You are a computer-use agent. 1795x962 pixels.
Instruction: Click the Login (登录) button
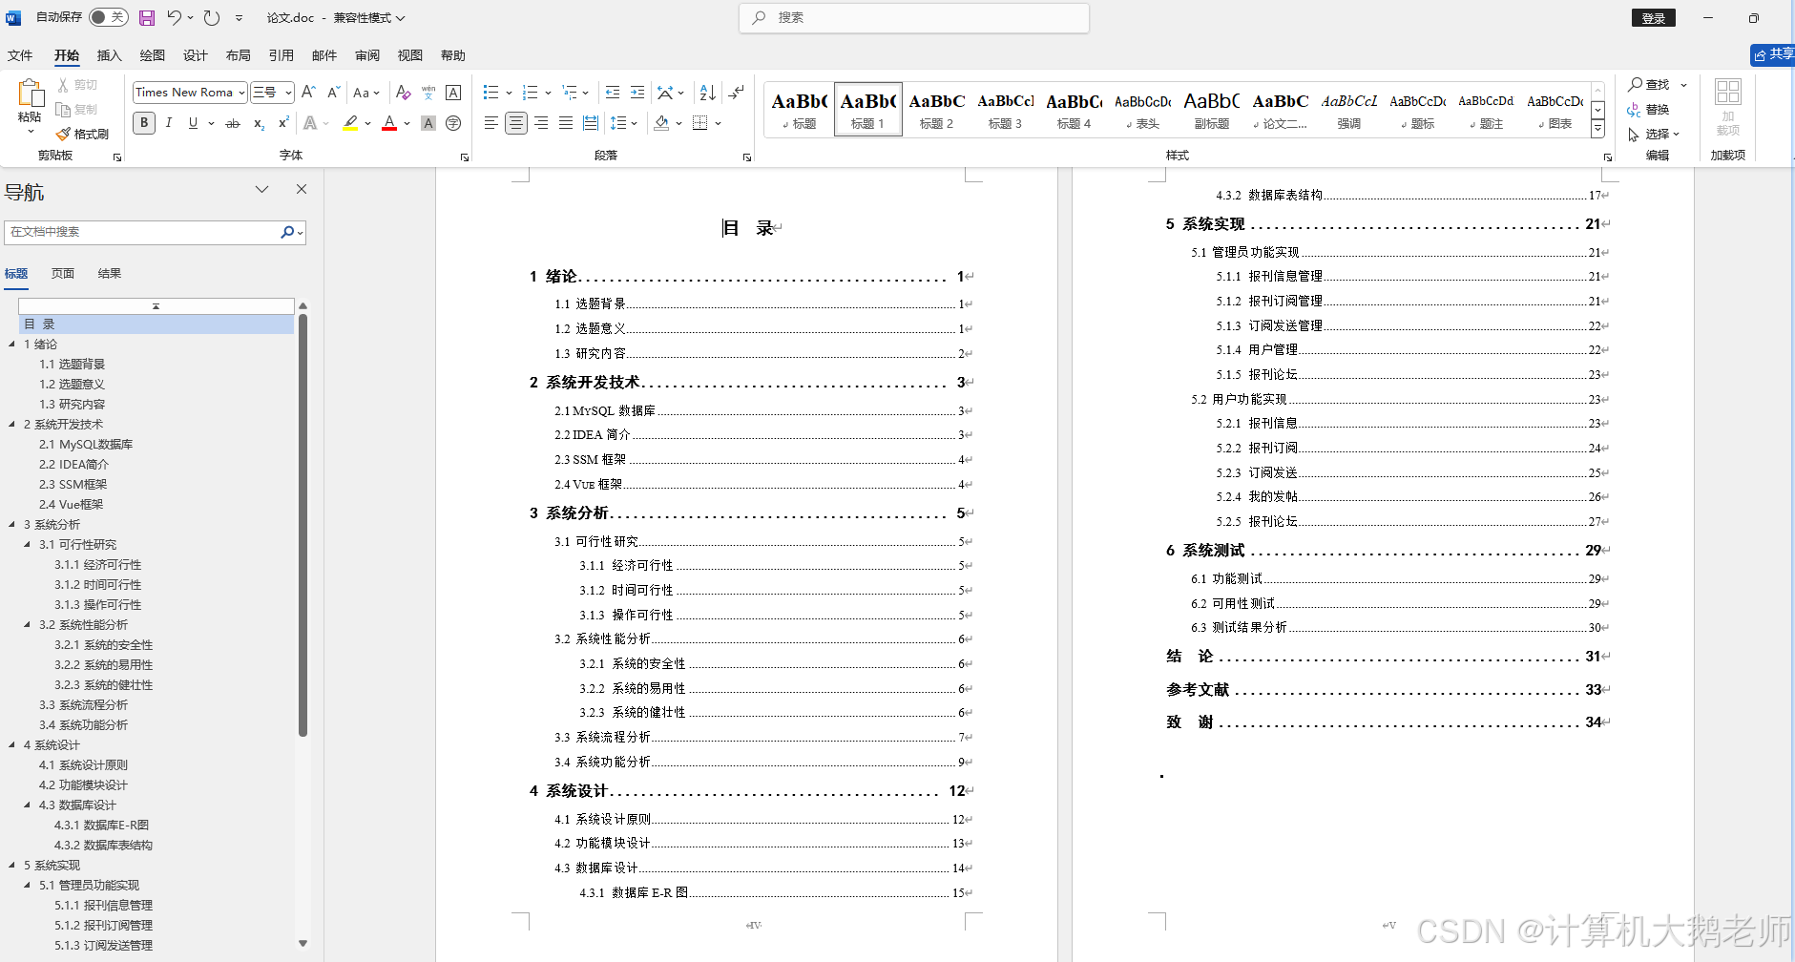(x=1654, y=17)
